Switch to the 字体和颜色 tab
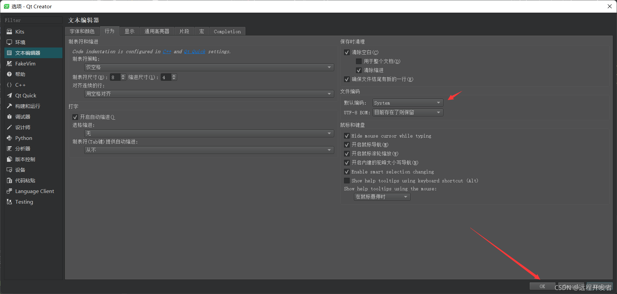Viewport: 617px width, 294px height. (x=82, y=31)
